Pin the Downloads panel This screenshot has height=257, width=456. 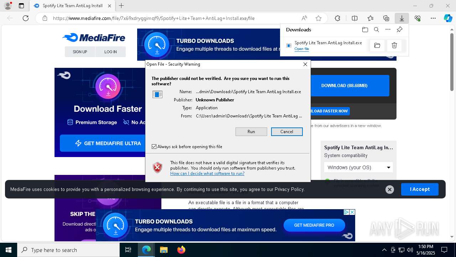(399, 30)
